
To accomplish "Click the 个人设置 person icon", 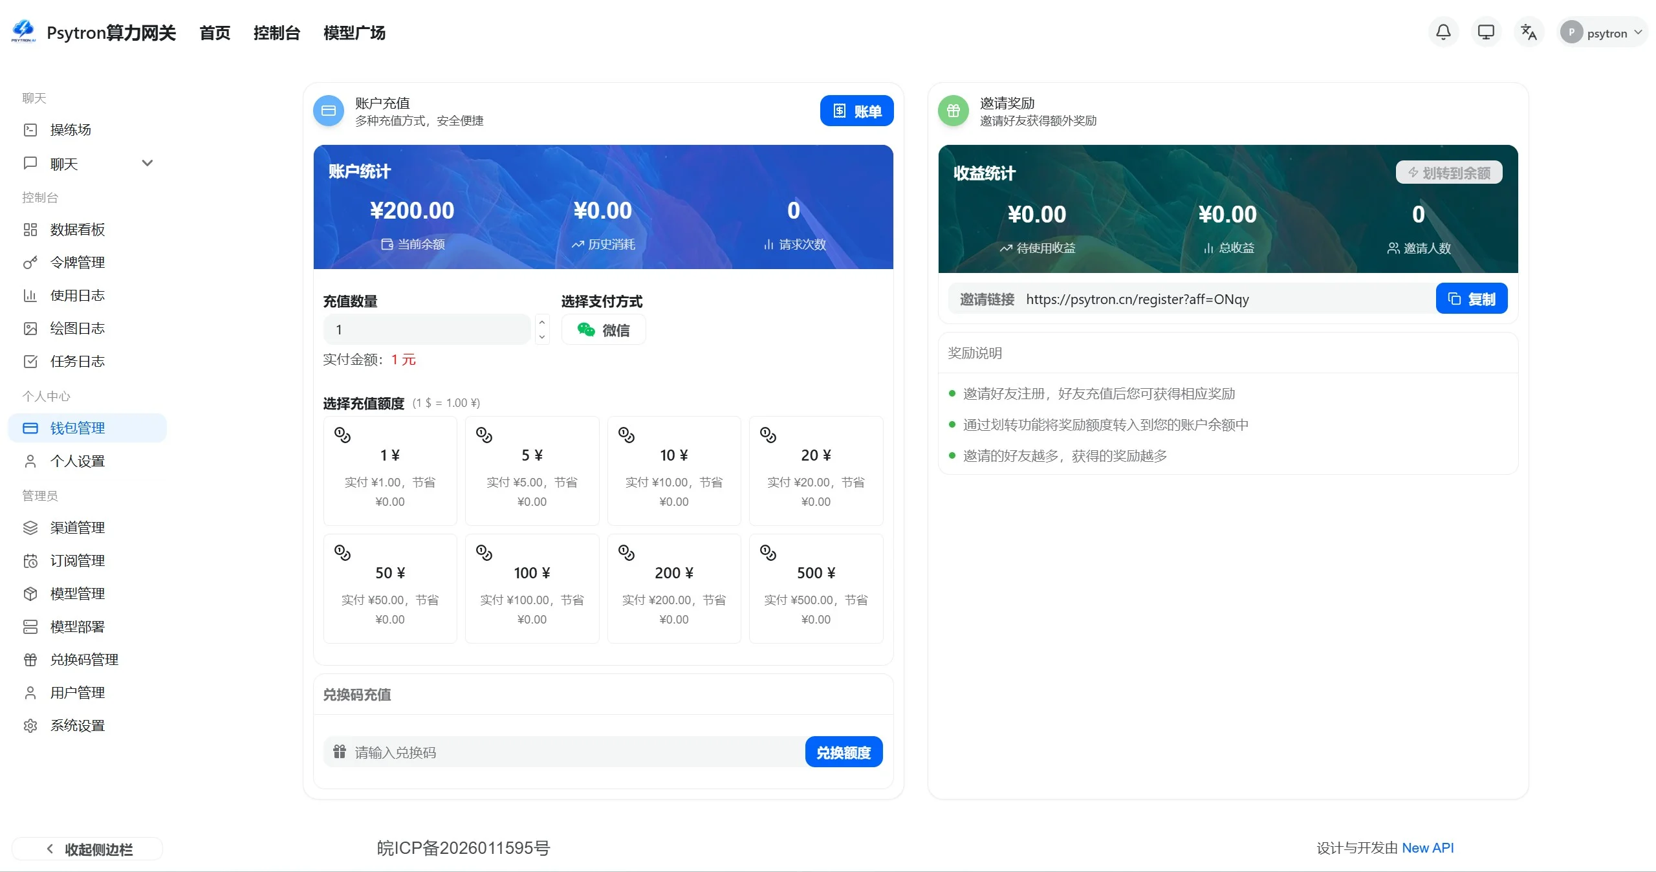I will [x=30, y=461].
